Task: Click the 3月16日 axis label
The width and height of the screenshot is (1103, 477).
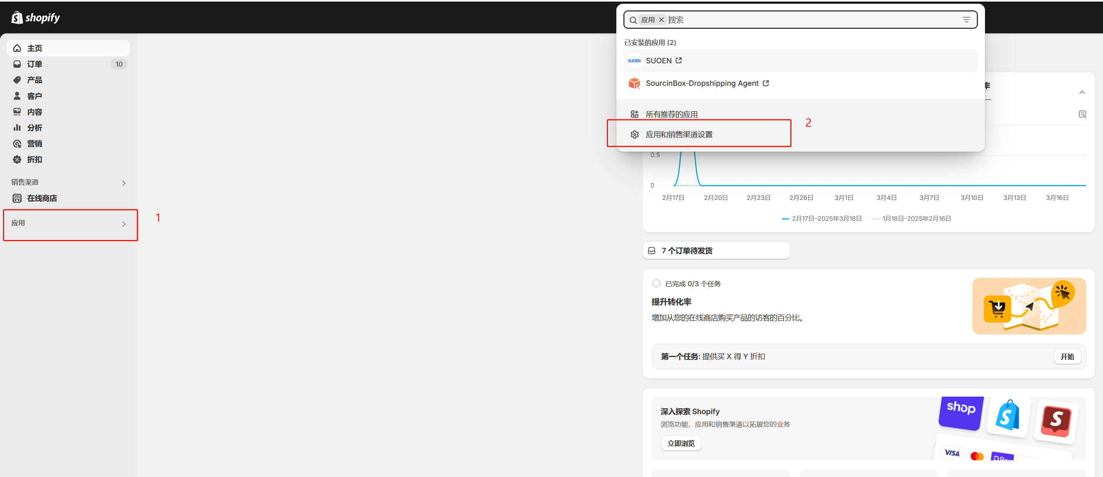Action: [x=1057, y=197]
